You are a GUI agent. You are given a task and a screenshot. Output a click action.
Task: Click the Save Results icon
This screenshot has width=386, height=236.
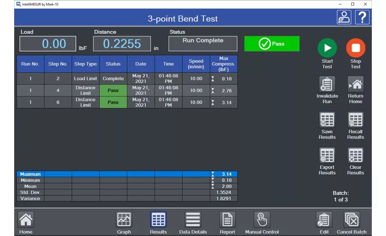[x=327, y=120]
